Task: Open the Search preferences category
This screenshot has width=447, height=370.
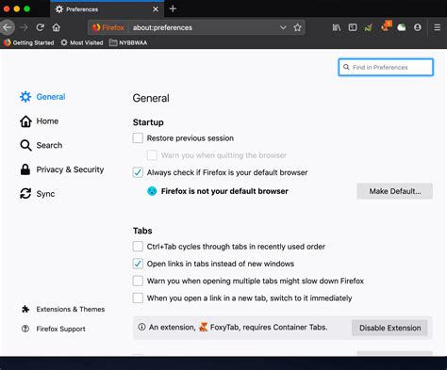Action: pos(41,145)
